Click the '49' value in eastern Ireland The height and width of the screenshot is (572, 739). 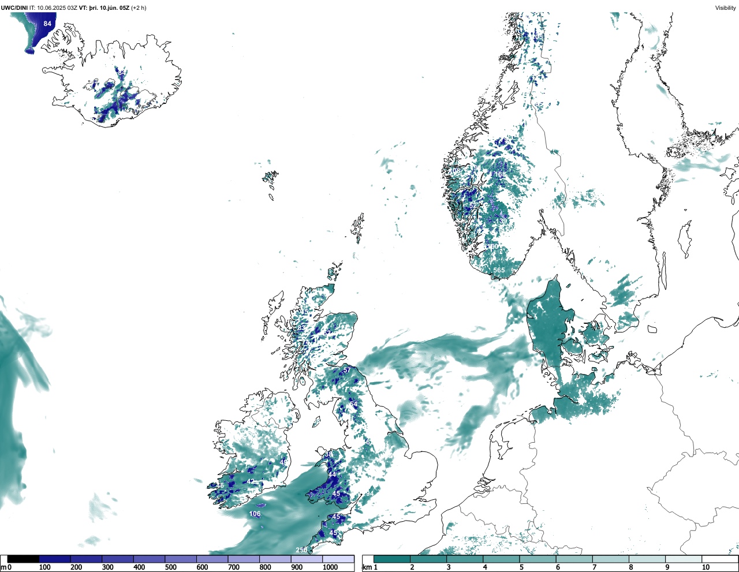click(283, 462)
